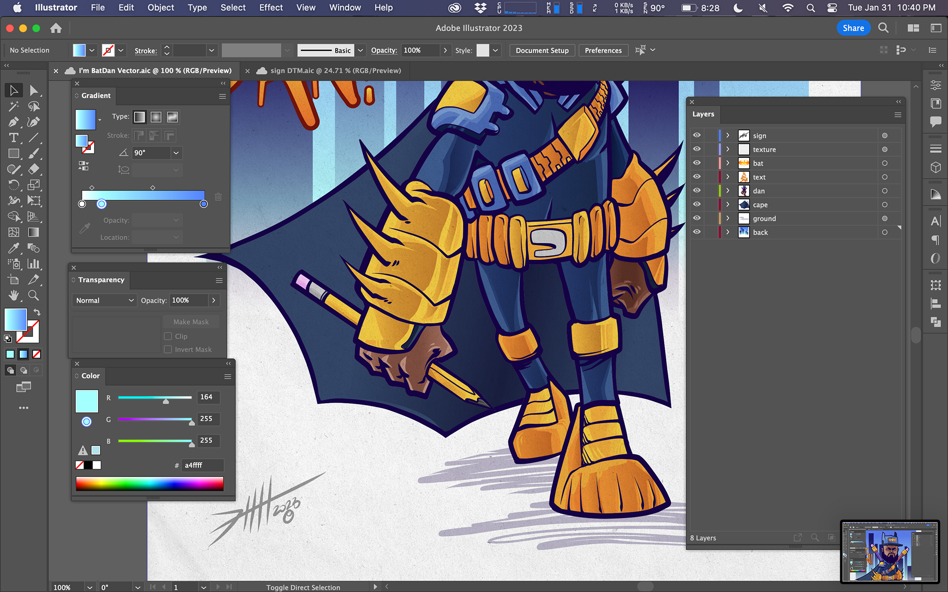Select the Selection tool arrow
Viewport: 948px width, 592px height.
click(x=14, y=90)
